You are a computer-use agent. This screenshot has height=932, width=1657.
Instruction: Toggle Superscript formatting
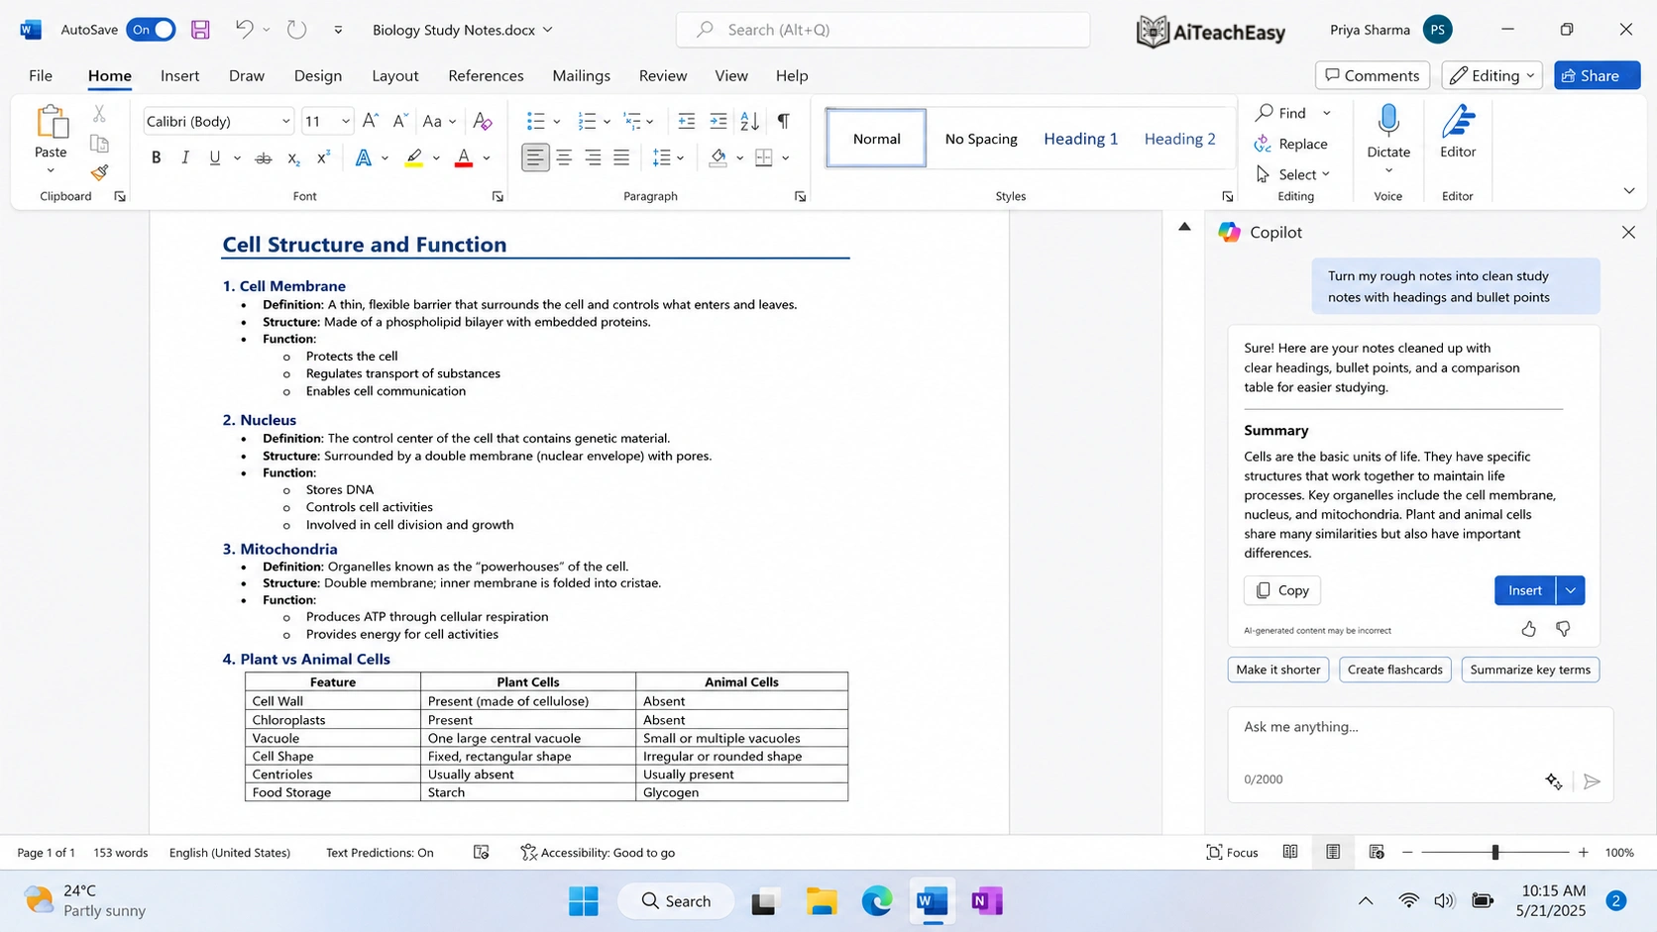point(323,157)
